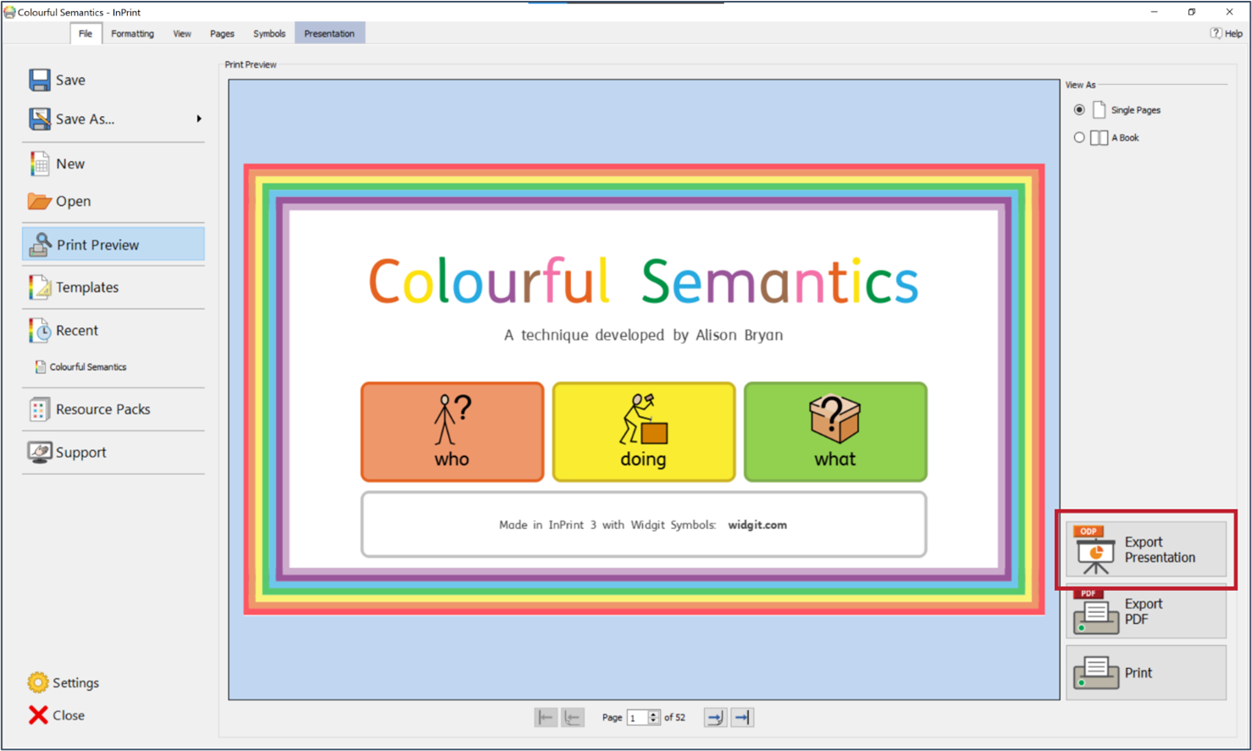The width and height of the screenshot is (1252, 751).
Task: Switch to the Presentation tab
Action: [x=330, y=34]
